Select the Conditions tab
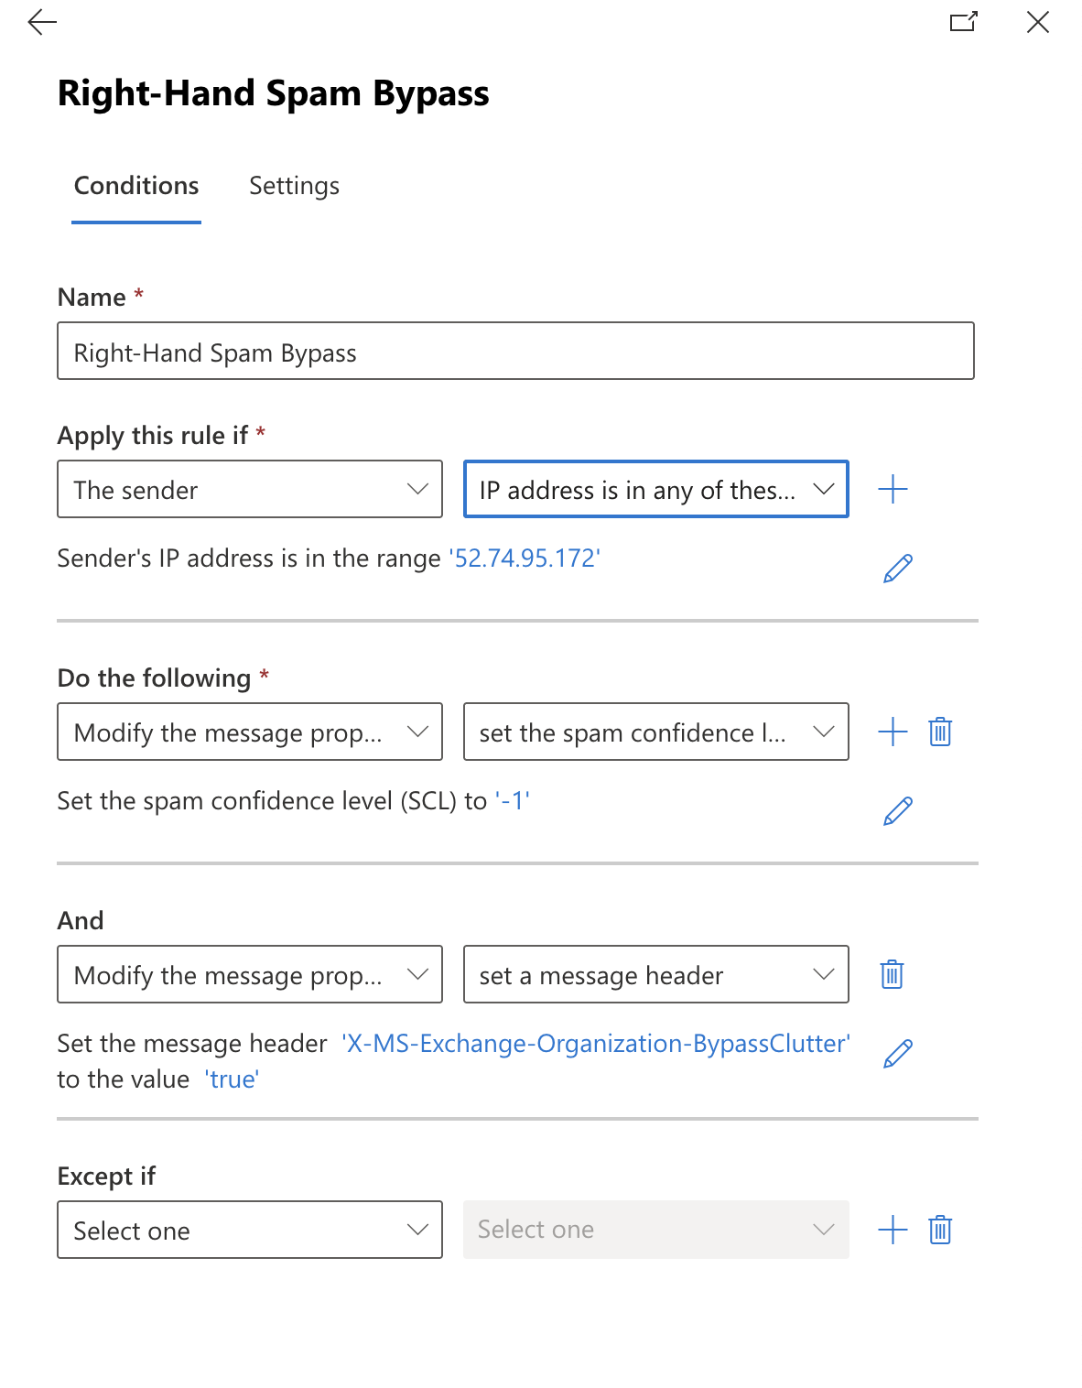The height and width of the screenshot is (1388, 1082). 136,186
